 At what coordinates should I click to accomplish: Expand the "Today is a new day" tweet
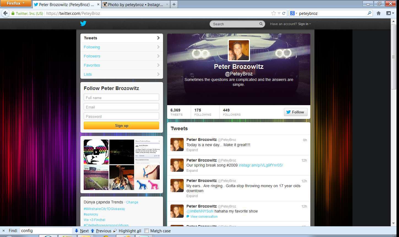coord(192,150)
